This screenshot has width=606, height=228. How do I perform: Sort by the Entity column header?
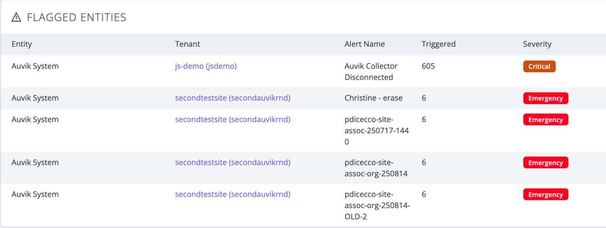[x=22, y=44]
